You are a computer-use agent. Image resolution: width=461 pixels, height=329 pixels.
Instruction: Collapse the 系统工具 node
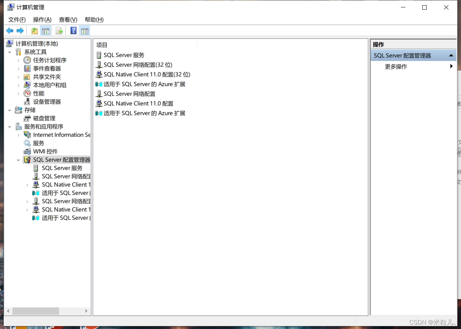(10, 52)
